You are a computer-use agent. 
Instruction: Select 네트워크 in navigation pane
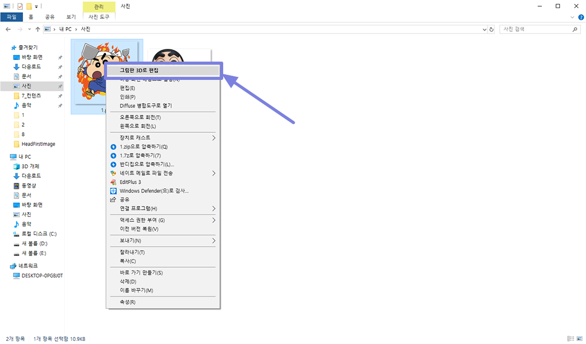point(28,266)
